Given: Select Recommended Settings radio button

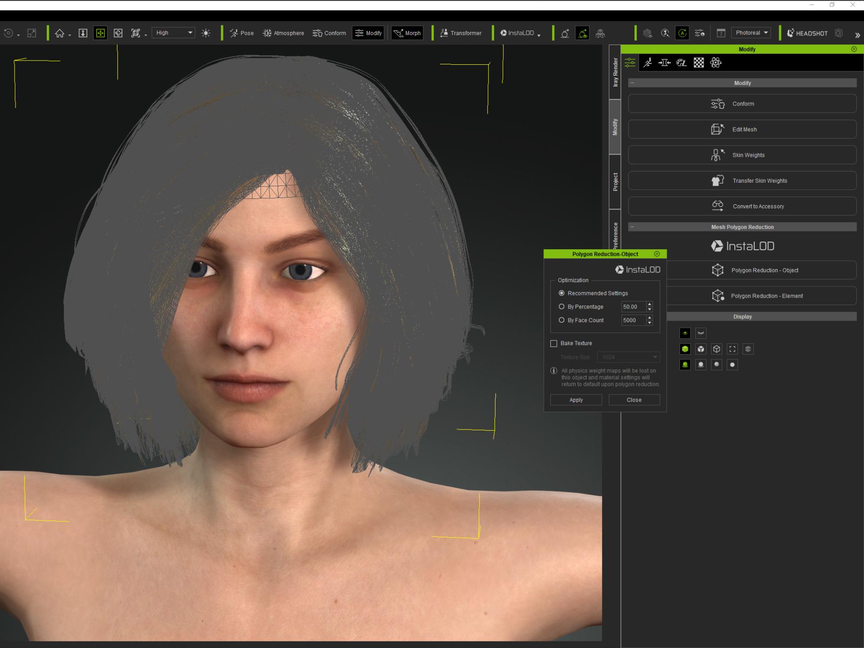Looking at the screenshot, I should click(x=562, y=293).
